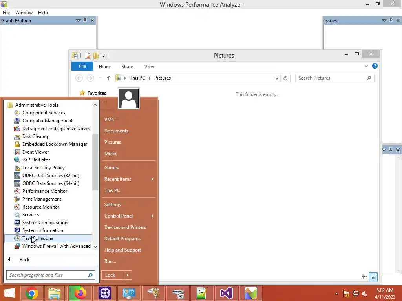Open Help and Support
Image resolution: width=402 pixels, height=301 pixels.
(122, 250)
